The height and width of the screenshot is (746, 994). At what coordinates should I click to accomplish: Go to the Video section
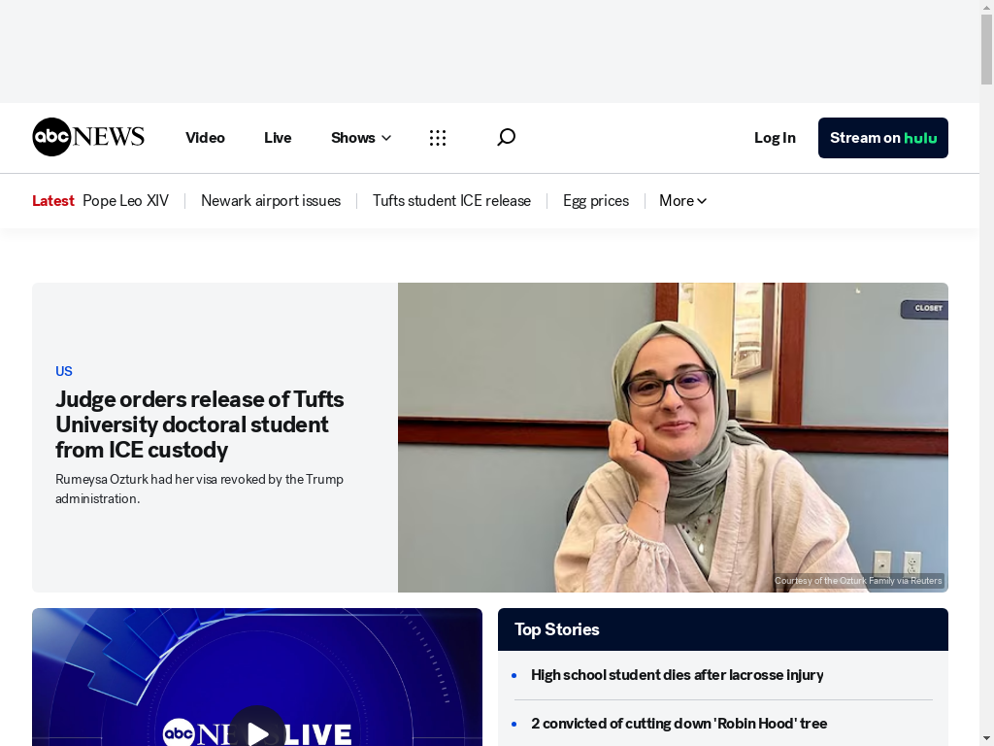coord(205,138)
